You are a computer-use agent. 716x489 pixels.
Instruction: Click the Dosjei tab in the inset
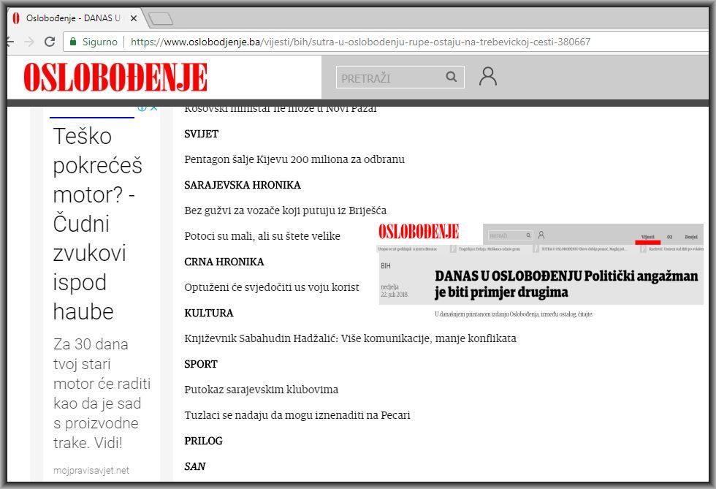coord(691,237)
